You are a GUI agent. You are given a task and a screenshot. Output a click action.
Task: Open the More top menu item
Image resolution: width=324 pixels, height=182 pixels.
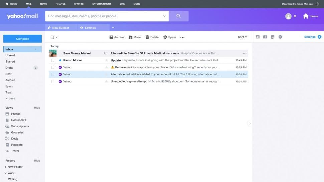137,4
